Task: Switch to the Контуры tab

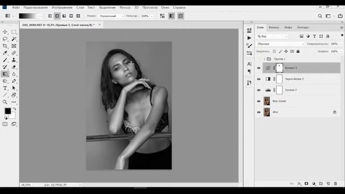Action: pos(303,27)
